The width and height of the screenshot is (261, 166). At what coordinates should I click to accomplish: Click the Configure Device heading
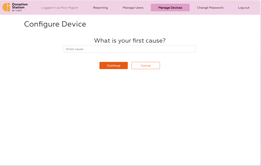pos(55,24)
